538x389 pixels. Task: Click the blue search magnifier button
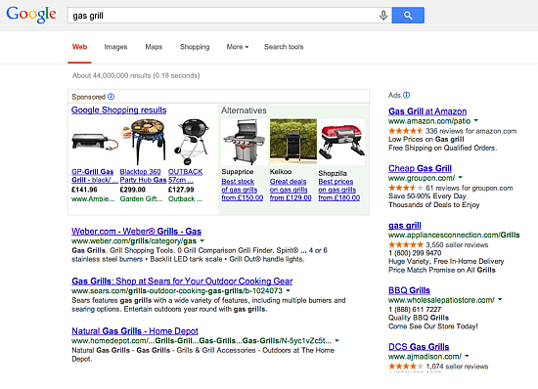coord(408,15)
